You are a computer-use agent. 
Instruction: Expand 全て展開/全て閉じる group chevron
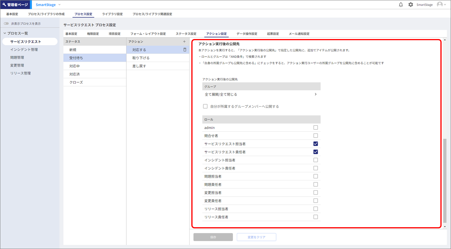point(316,94)
